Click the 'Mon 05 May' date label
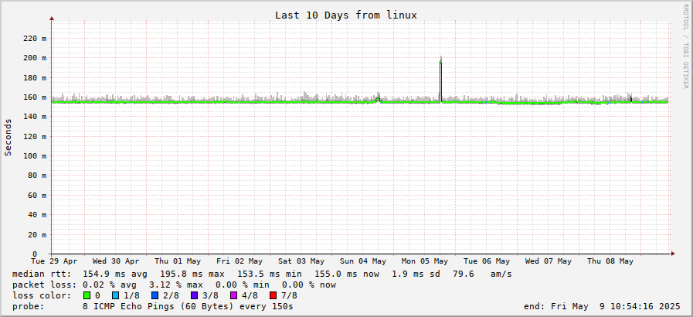Viewport: 693px width, 317px height. (x=425, y=261)
